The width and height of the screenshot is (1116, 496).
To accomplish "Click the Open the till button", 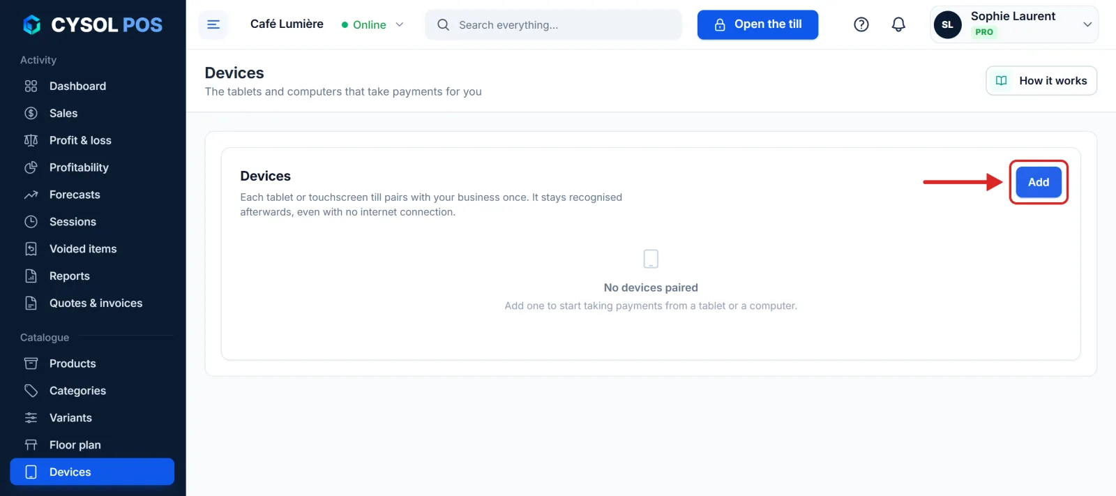I will [757, 24].
